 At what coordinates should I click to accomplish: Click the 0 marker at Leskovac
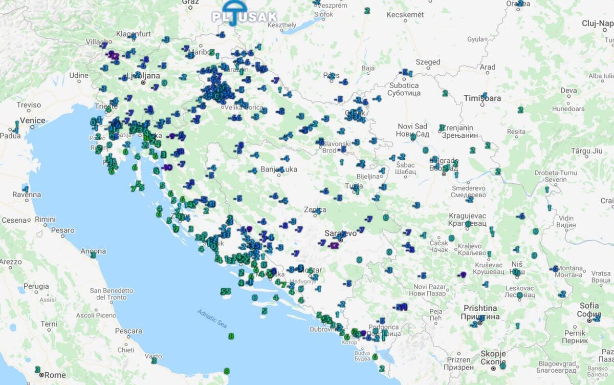[x=519, y=295]
